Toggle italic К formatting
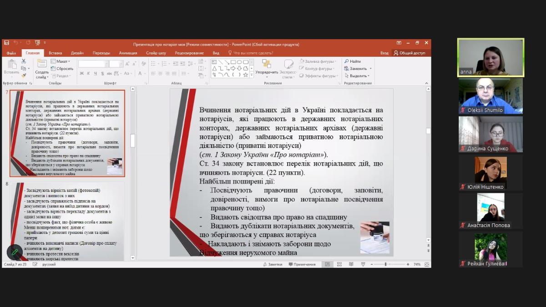Screen dimensions: 546x307 point(89,74)
